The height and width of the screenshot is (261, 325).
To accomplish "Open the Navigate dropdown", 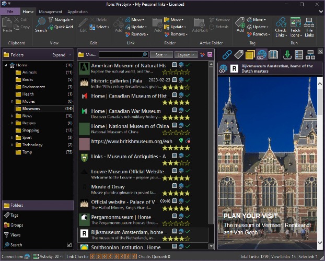I will [61, 20].
